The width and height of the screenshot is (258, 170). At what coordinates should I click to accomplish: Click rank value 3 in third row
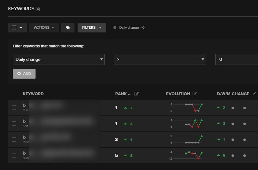point(117,139)
